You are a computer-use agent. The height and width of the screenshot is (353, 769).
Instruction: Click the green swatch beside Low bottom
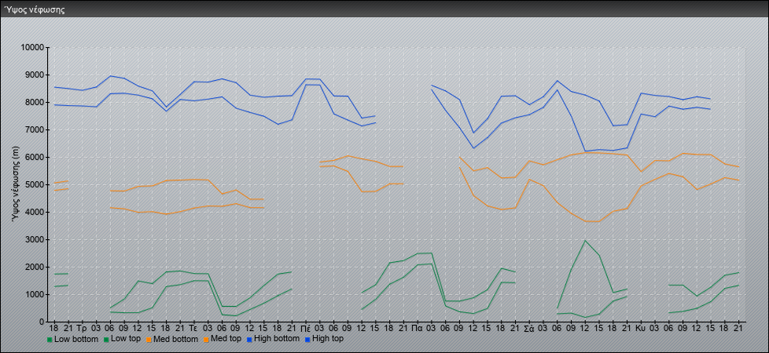point(50,339)
